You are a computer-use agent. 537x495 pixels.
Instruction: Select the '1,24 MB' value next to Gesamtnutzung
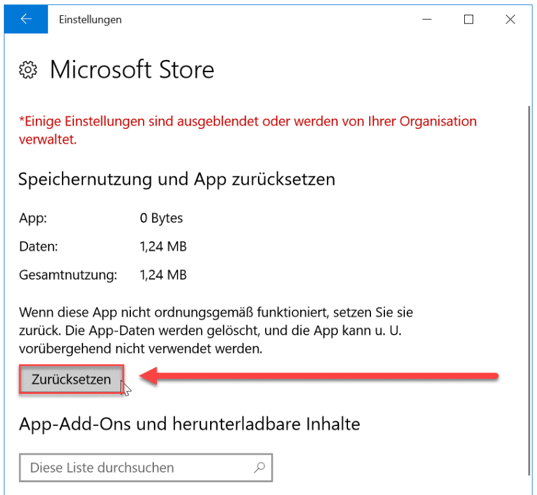point(163,275)
